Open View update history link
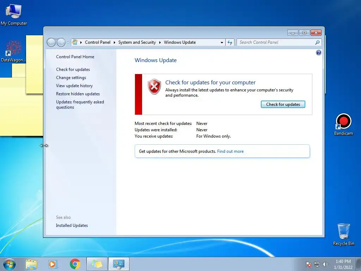Viewport: 361px width, 271px height. pos(74,86)
